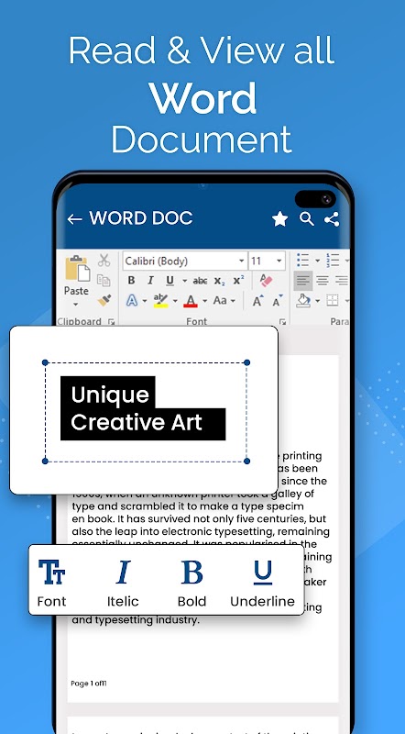405x734 pixels.
Task: Select Align Left paragraph alignment
Action: coord(303,281)
